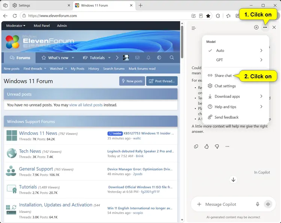Screen dimensions: 281x223
Task: Open the immersive reader icon in address bar
Action: coord(201,16)
